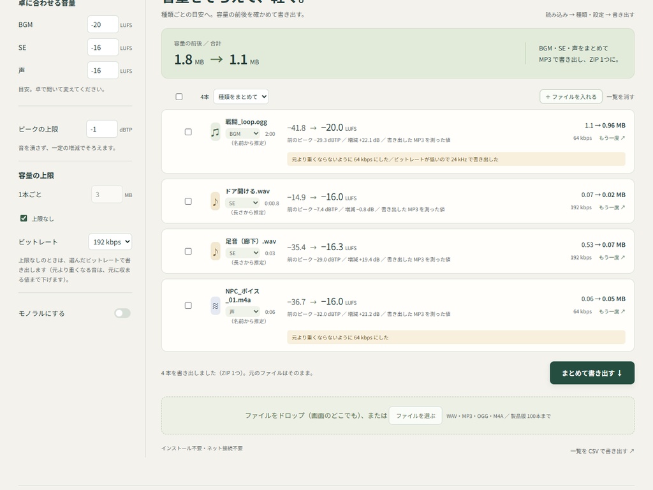Click the ファイルを選ぶ button
Viewport: 653px width, 490px height.
point(416,416)
